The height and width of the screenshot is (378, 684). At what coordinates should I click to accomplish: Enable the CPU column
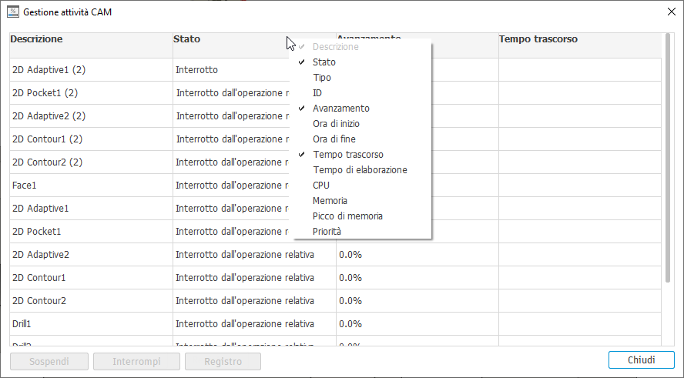coord(321,186)
